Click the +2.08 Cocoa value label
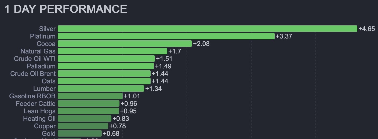378x139 pixels. (201, 44)
